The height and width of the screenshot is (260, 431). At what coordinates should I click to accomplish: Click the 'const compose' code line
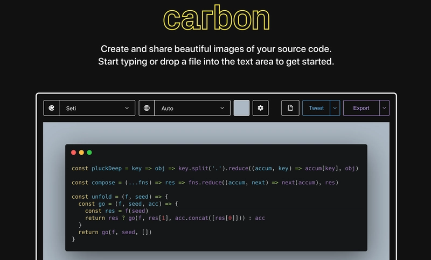pos(205,183)
